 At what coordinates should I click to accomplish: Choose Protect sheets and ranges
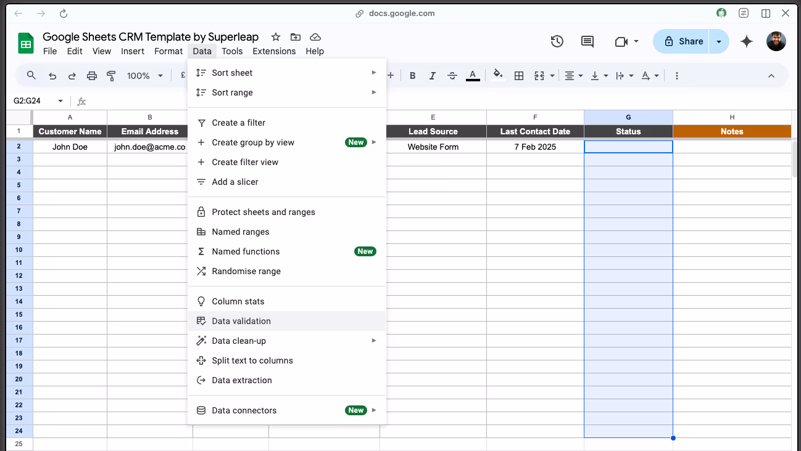point(287,212)
